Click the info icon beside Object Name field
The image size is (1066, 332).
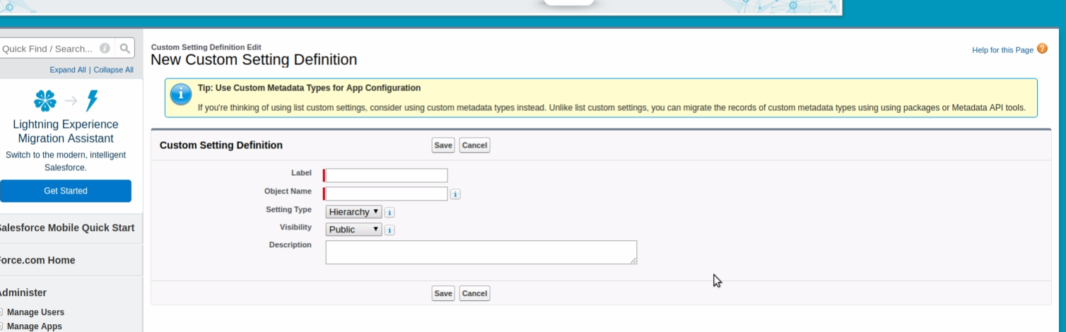coord(455,194)
